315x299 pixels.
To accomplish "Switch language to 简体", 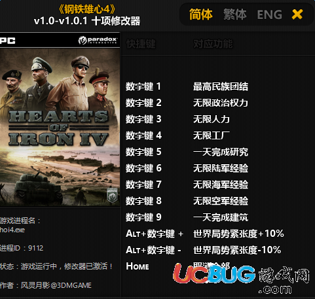I will coord(200,14).
